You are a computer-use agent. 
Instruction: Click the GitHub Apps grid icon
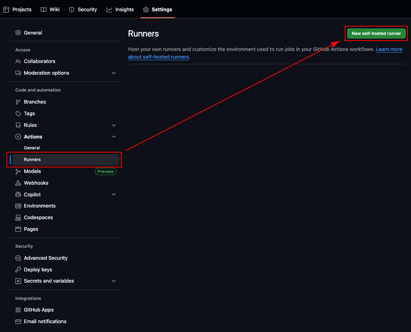(18, 310)
